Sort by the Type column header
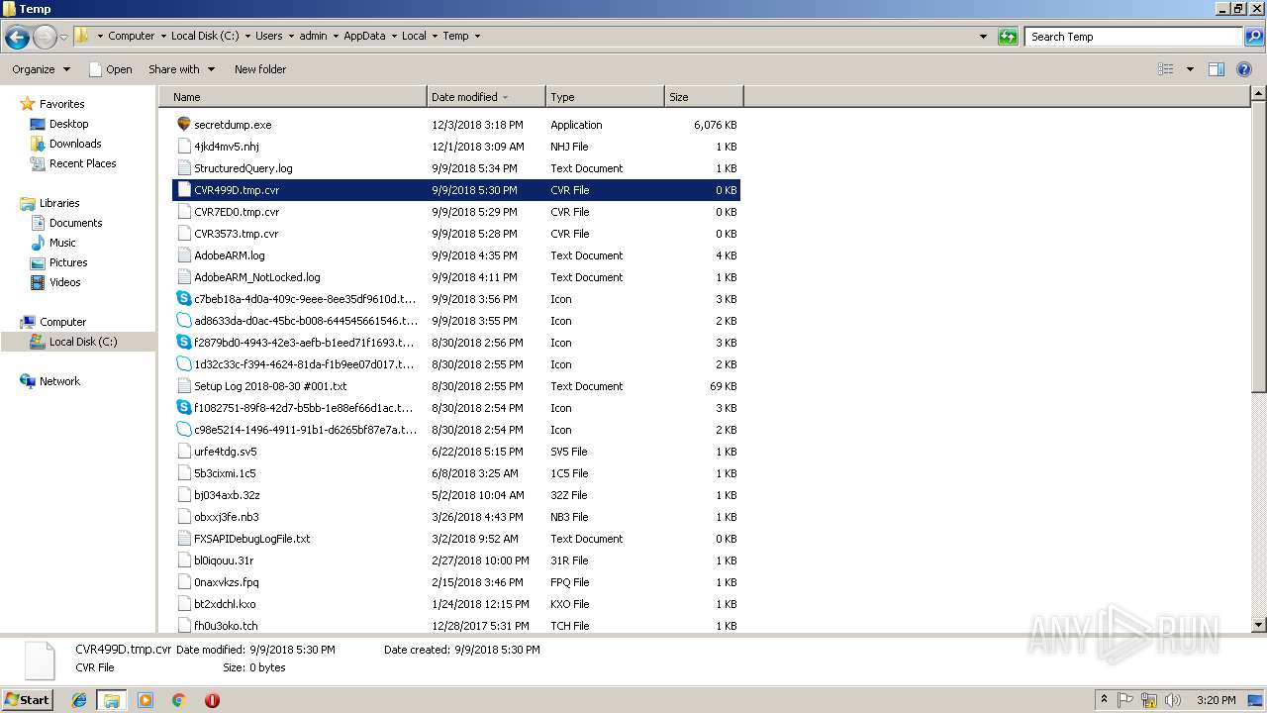The width and height of the screenshot is (1267, 713). point(605,97)
